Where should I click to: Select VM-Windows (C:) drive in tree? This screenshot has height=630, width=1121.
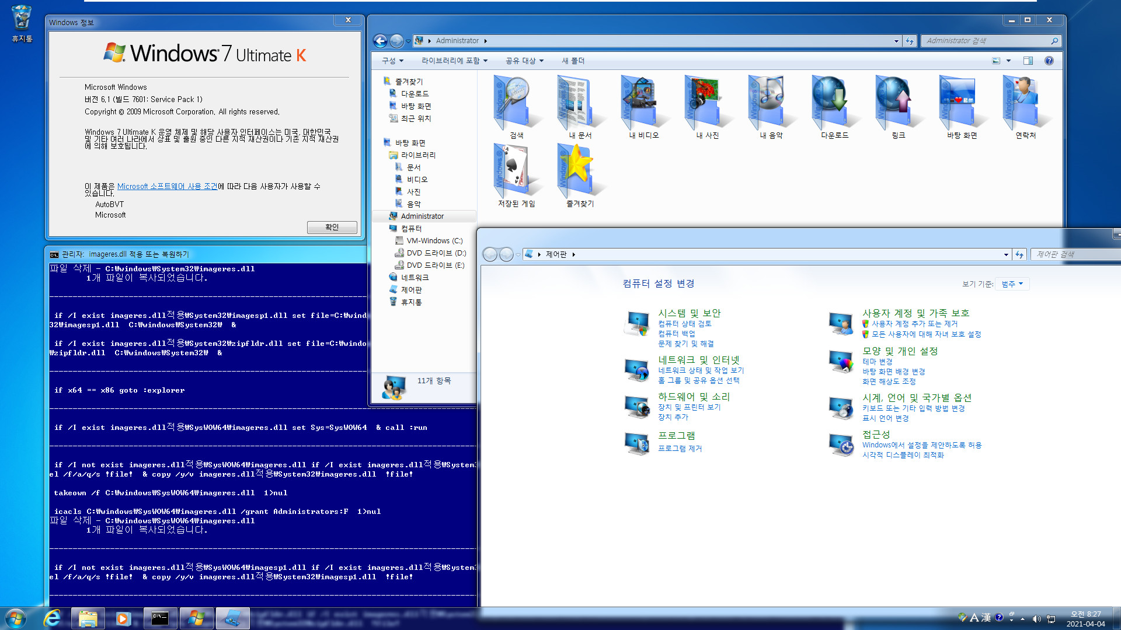(434, 241)
